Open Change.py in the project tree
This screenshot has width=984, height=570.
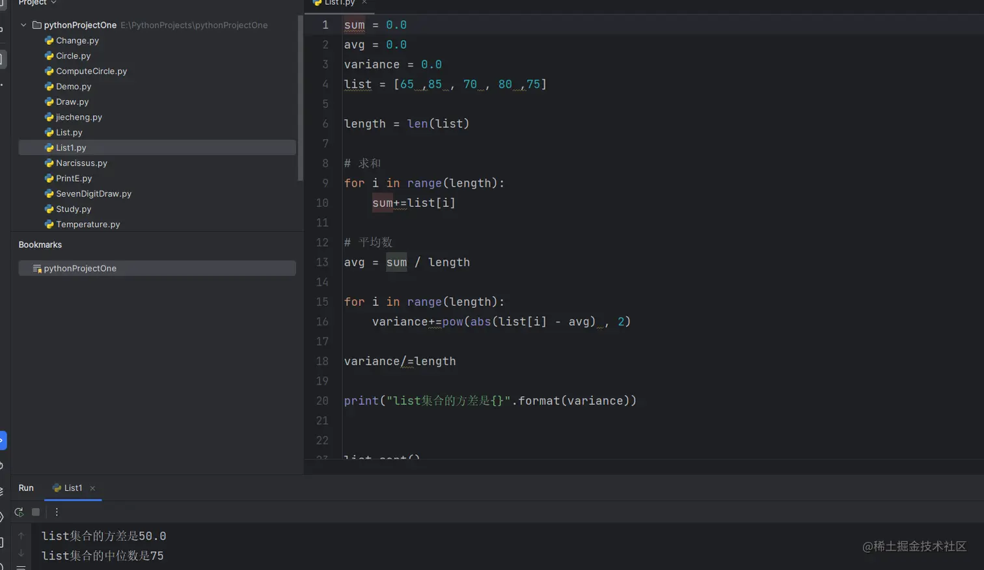point(77,40)
